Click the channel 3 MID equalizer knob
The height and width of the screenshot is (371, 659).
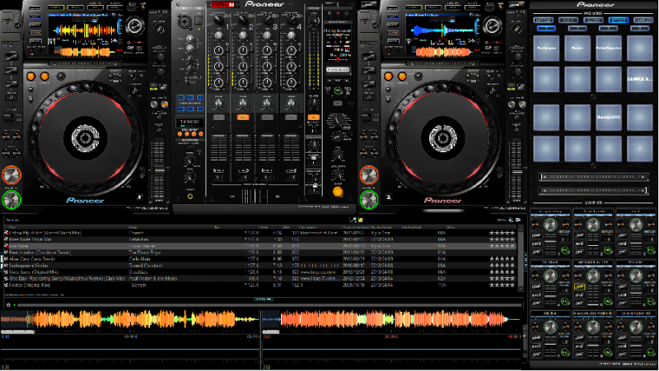(267, 67)
